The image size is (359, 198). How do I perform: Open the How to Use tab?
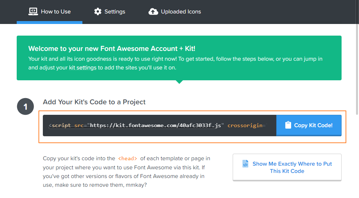coord(49,12)
